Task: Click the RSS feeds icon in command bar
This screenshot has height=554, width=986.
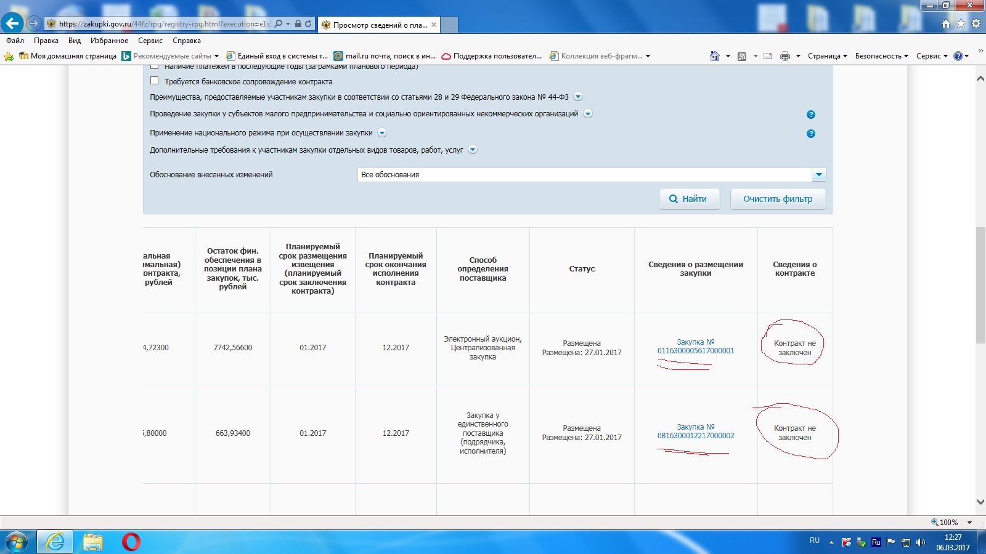Action: click(742, 56)
